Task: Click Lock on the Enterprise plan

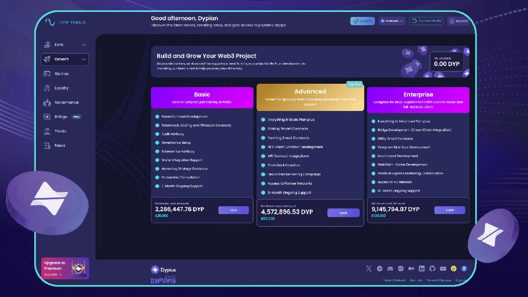Action: [450, 210]
